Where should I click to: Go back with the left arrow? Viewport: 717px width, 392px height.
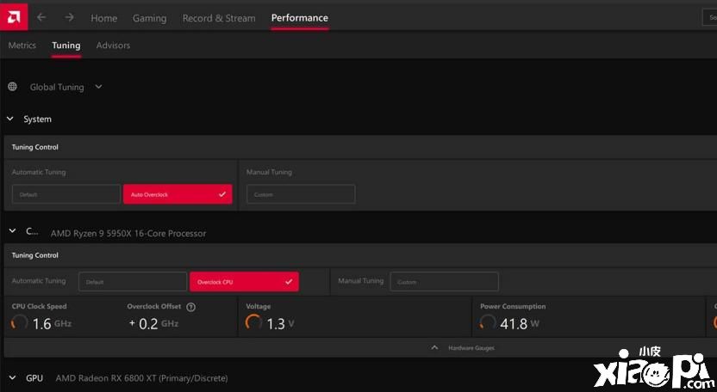(41, 17)
